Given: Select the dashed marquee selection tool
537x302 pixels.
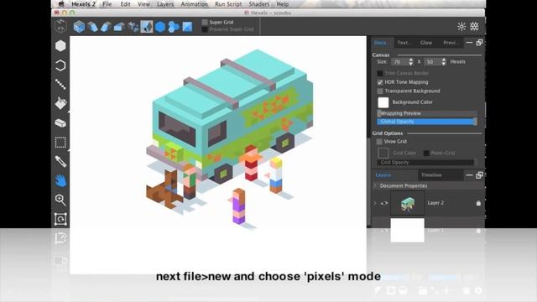Looking at the screenshot, I should point(60,142).
